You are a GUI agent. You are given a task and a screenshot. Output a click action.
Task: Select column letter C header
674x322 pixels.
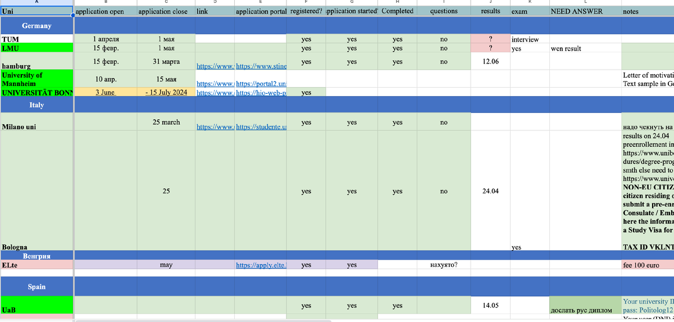tap(166, 3)
